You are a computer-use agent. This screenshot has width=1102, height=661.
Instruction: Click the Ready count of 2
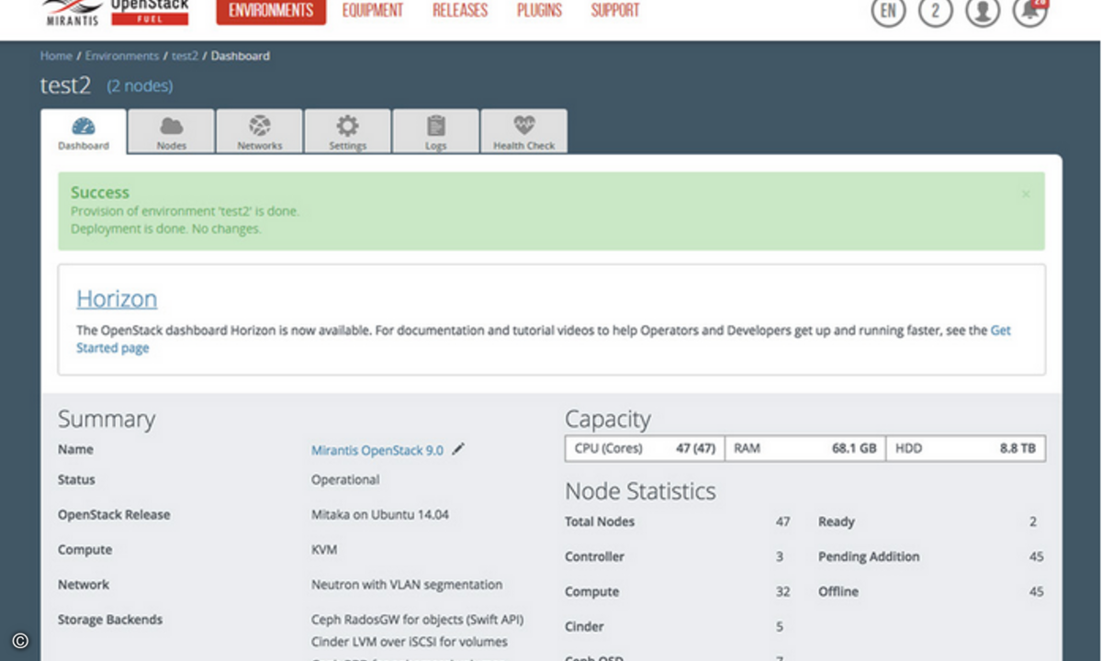[x=1033, y=521]
